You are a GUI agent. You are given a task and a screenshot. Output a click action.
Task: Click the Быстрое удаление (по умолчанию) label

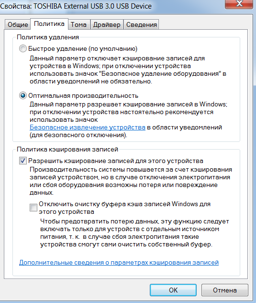(x=83, y=49)
